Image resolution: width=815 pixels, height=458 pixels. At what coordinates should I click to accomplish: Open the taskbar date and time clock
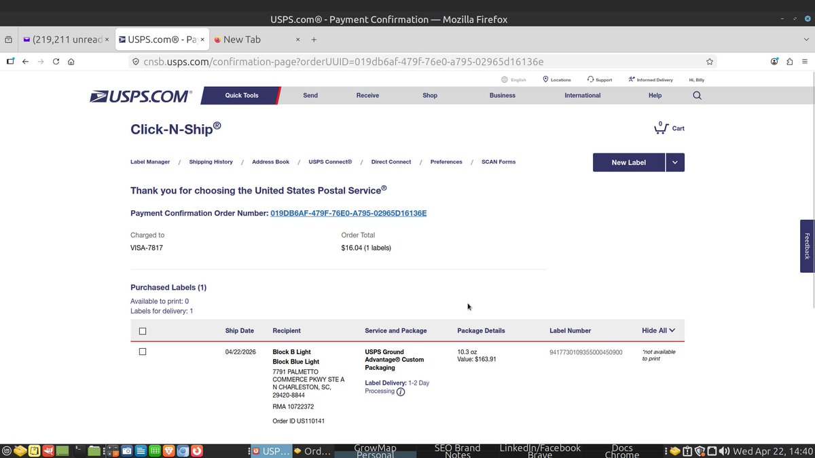click(773, 451)
